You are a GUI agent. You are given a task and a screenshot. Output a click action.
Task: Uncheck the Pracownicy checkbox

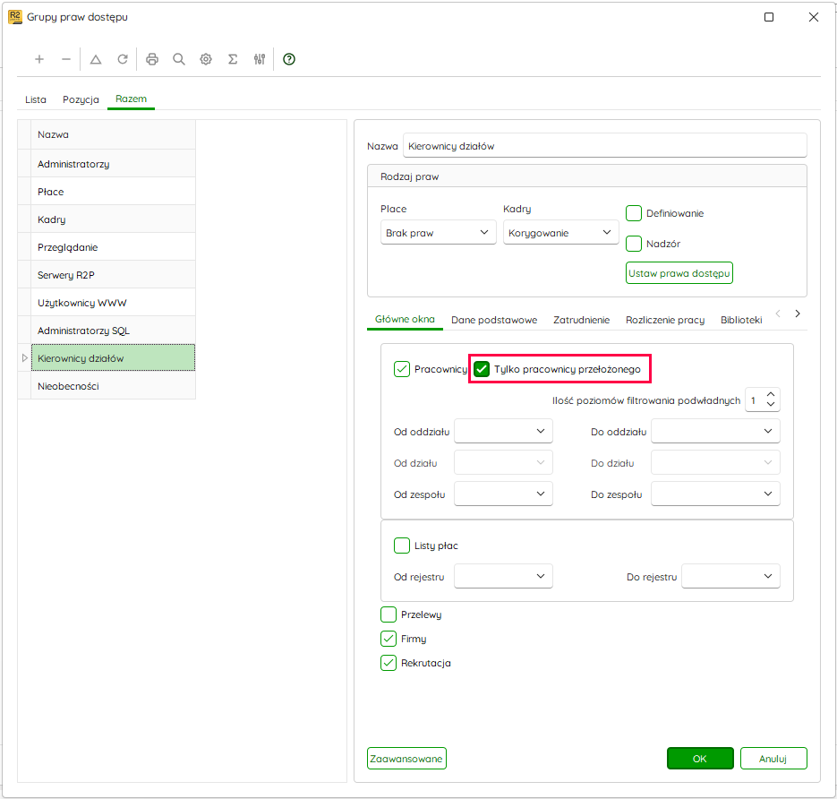tap(402, 369)
